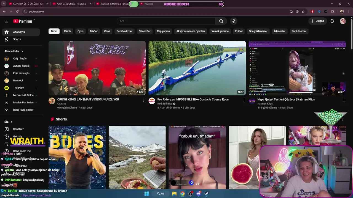This screenshot has width=353, height=198.
Task: Select the Müzik filter chip
Action: pos(67,31)
